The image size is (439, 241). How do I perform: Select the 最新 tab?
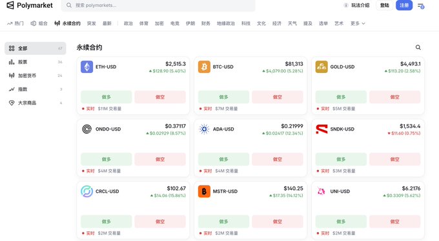107,23
